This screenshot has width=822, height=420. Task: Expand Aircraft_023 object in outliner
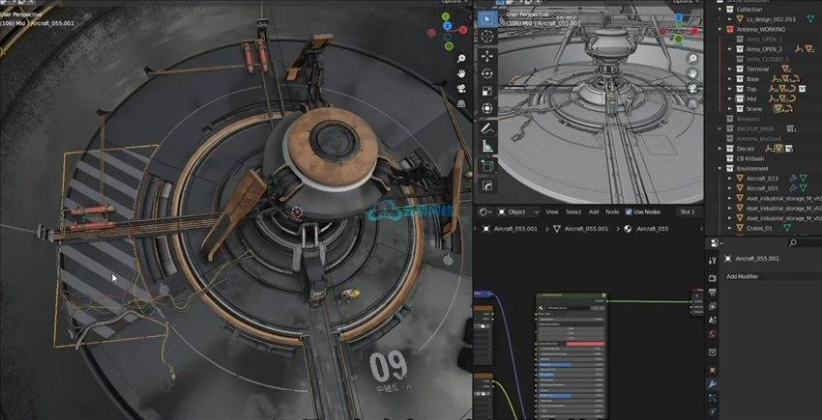coord(730,179)
